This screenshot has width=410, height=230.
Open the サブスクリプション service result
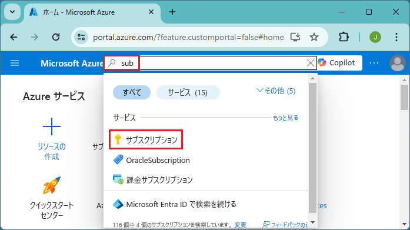[146, 139]
